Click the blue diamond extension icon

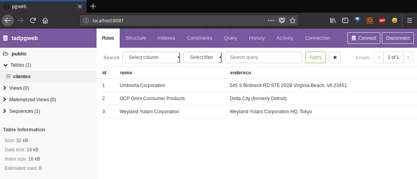pyautogui.click(x=358, y=20)
